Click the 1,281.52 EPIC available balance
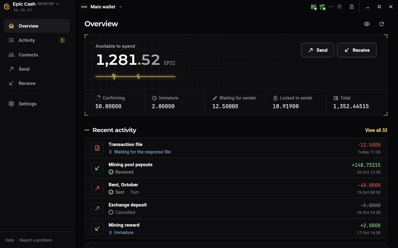The image size is (398, 248). [136, 60]
